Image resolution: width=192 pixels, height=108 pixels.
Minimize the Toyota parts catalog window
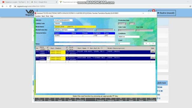[x=143, y=13]
